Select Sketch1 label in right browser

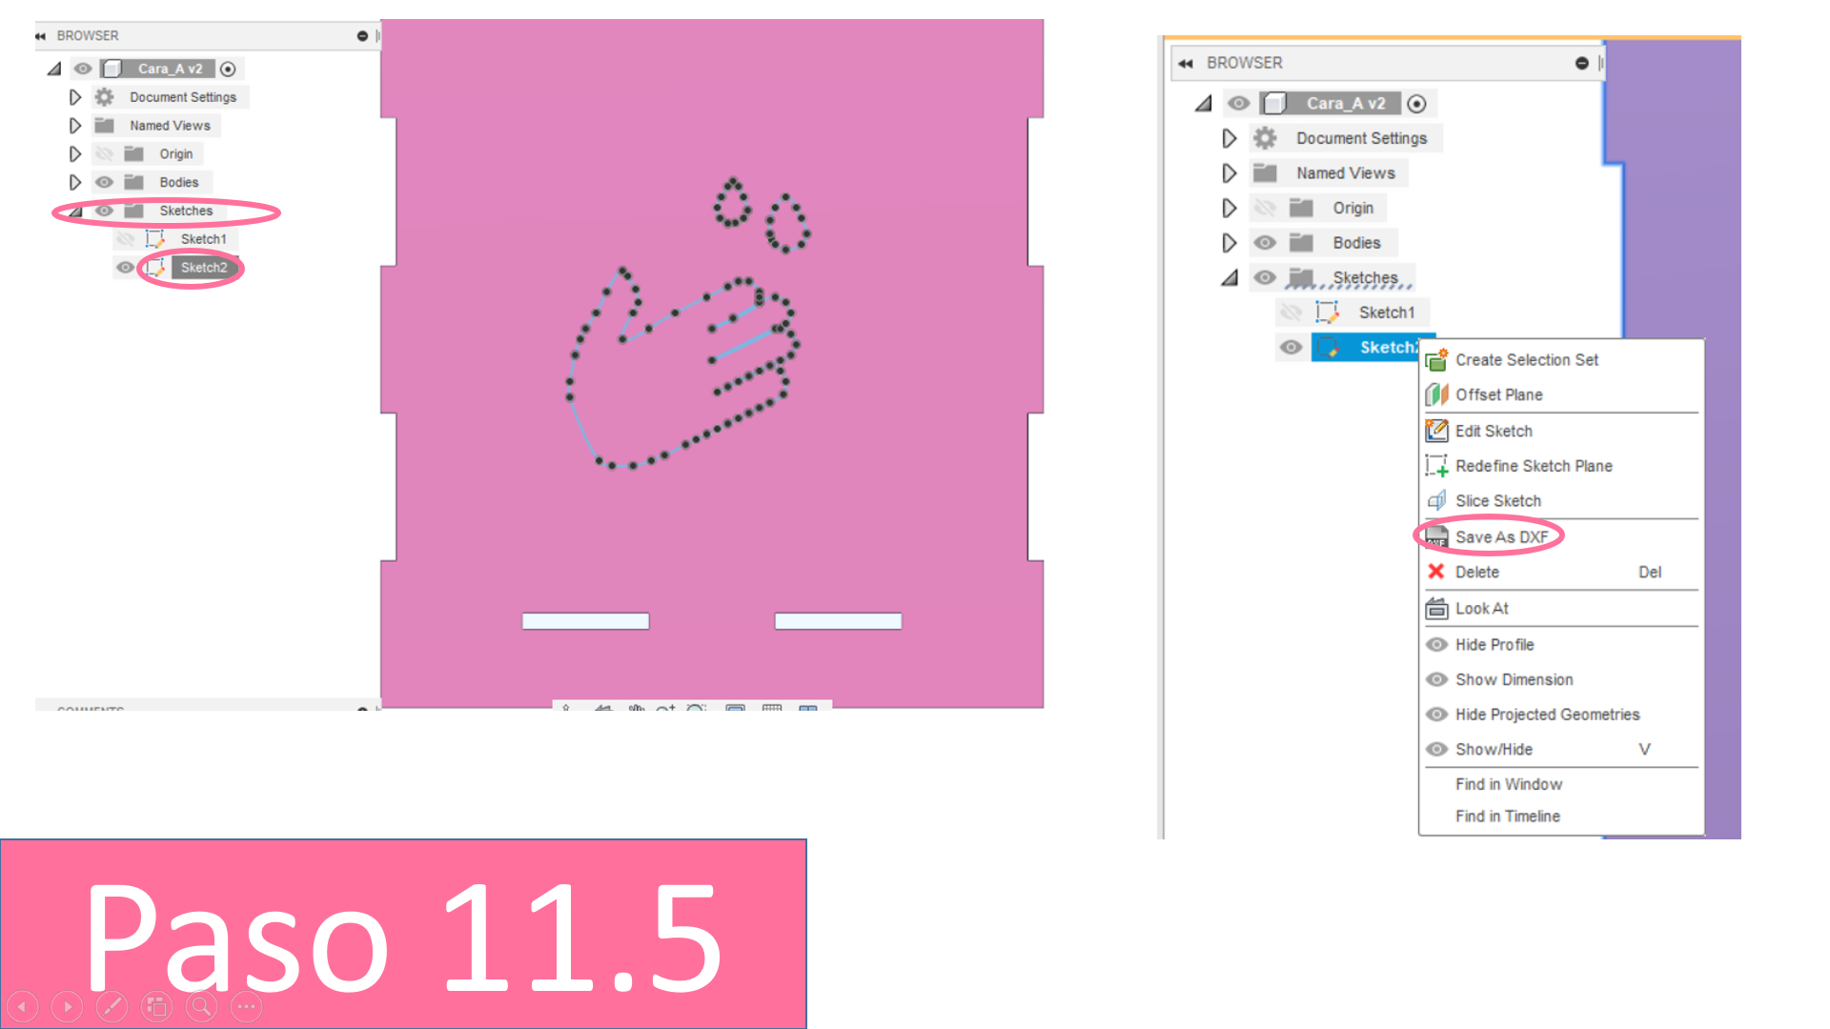[1387, 313]
